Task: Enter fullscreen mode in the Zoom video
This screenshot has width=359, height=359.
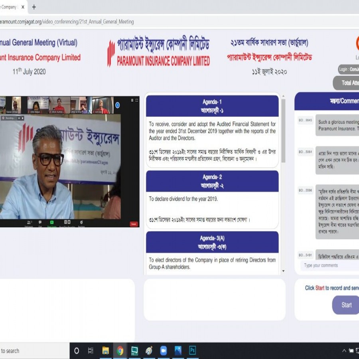Action: (x=137, y=100)
